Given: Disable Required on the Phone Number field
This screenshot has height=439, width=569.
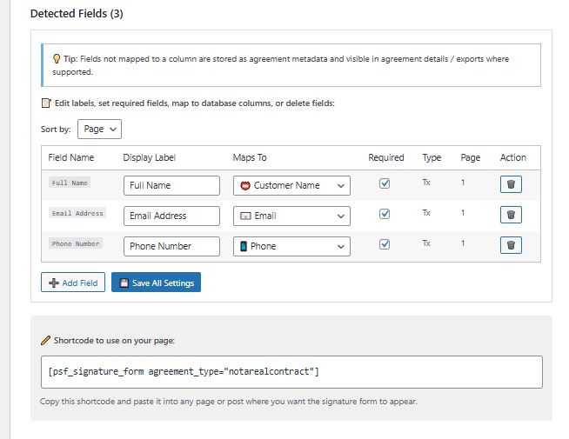Looking at the screenshot, I should [x=385, y=244].
